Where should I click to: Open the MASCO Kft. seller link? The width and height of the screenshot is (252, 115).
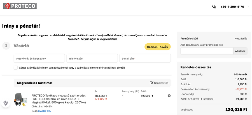(x=45, y=111)
